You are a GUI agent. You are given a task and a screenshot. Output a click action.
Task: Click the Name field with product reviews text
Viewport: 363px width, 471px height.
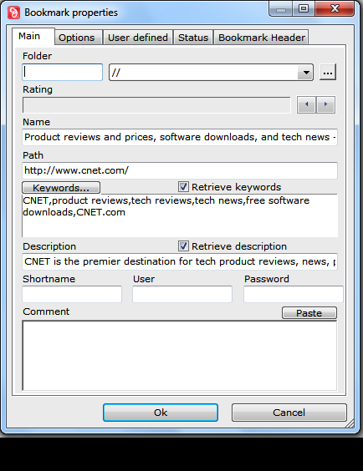tap(180, 137)
